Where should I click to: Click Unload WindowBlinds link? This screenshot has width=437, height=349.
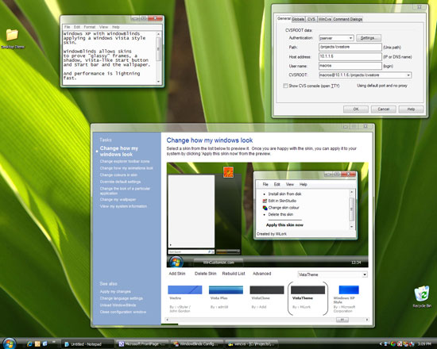(118, 305)
